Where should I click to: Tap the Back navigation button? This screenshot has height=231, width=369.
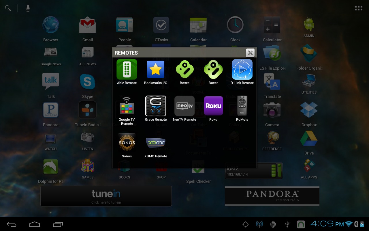tap(12, 224)
